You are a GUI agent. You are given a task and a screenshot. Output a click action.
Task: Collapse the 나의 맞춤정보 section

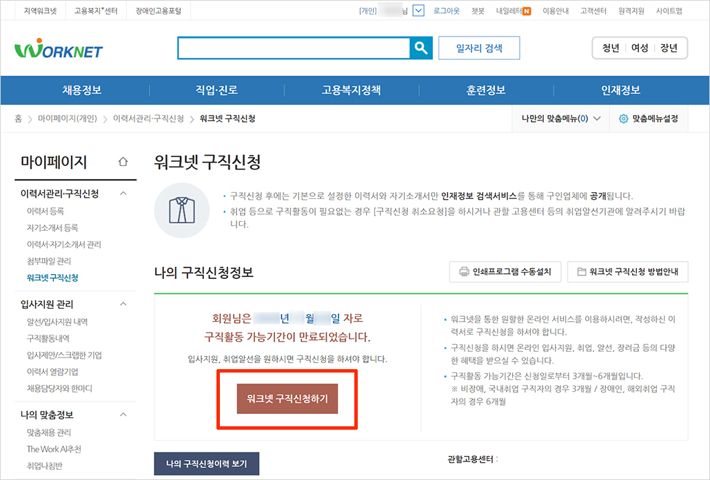click(x=123, y=415)
